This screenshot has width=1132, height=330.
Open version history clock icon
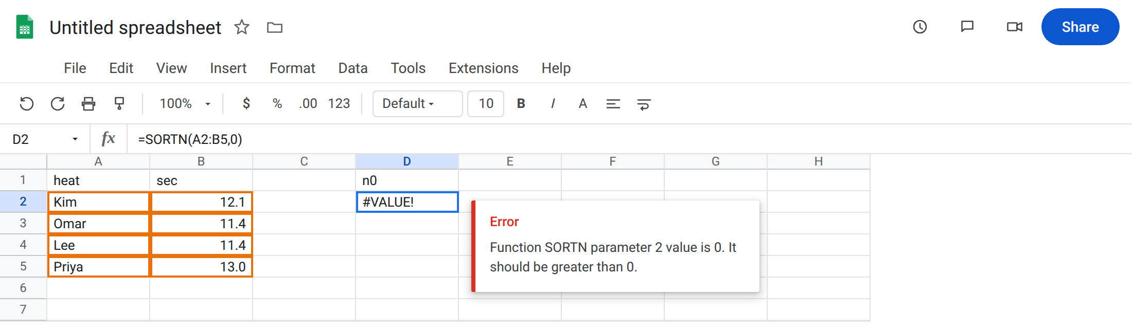coord(920,27)
